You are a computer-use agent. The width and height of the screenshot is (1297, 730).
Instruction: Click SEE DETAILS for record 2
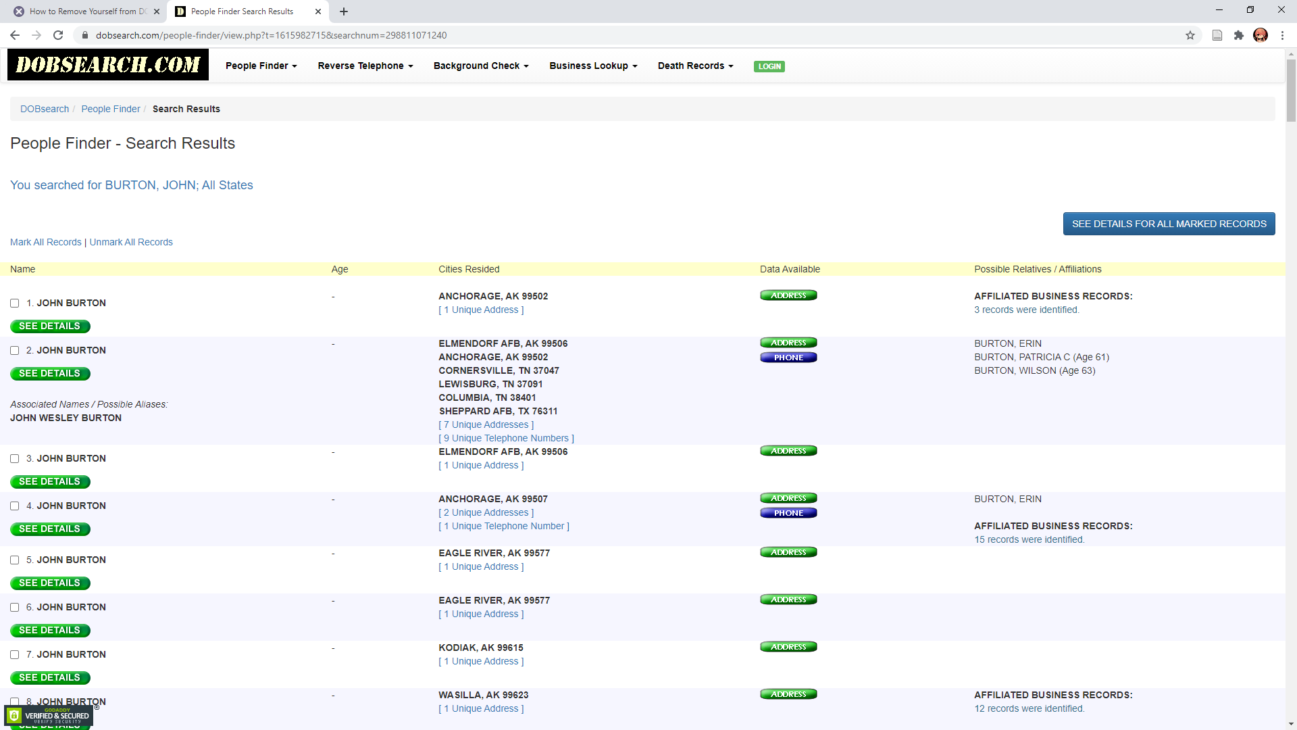[50, 374]
